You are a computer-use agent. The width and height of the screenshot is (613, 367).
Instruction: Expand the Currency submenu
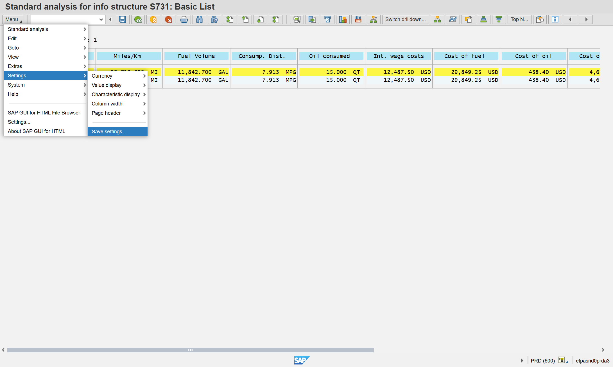(117, 76)
